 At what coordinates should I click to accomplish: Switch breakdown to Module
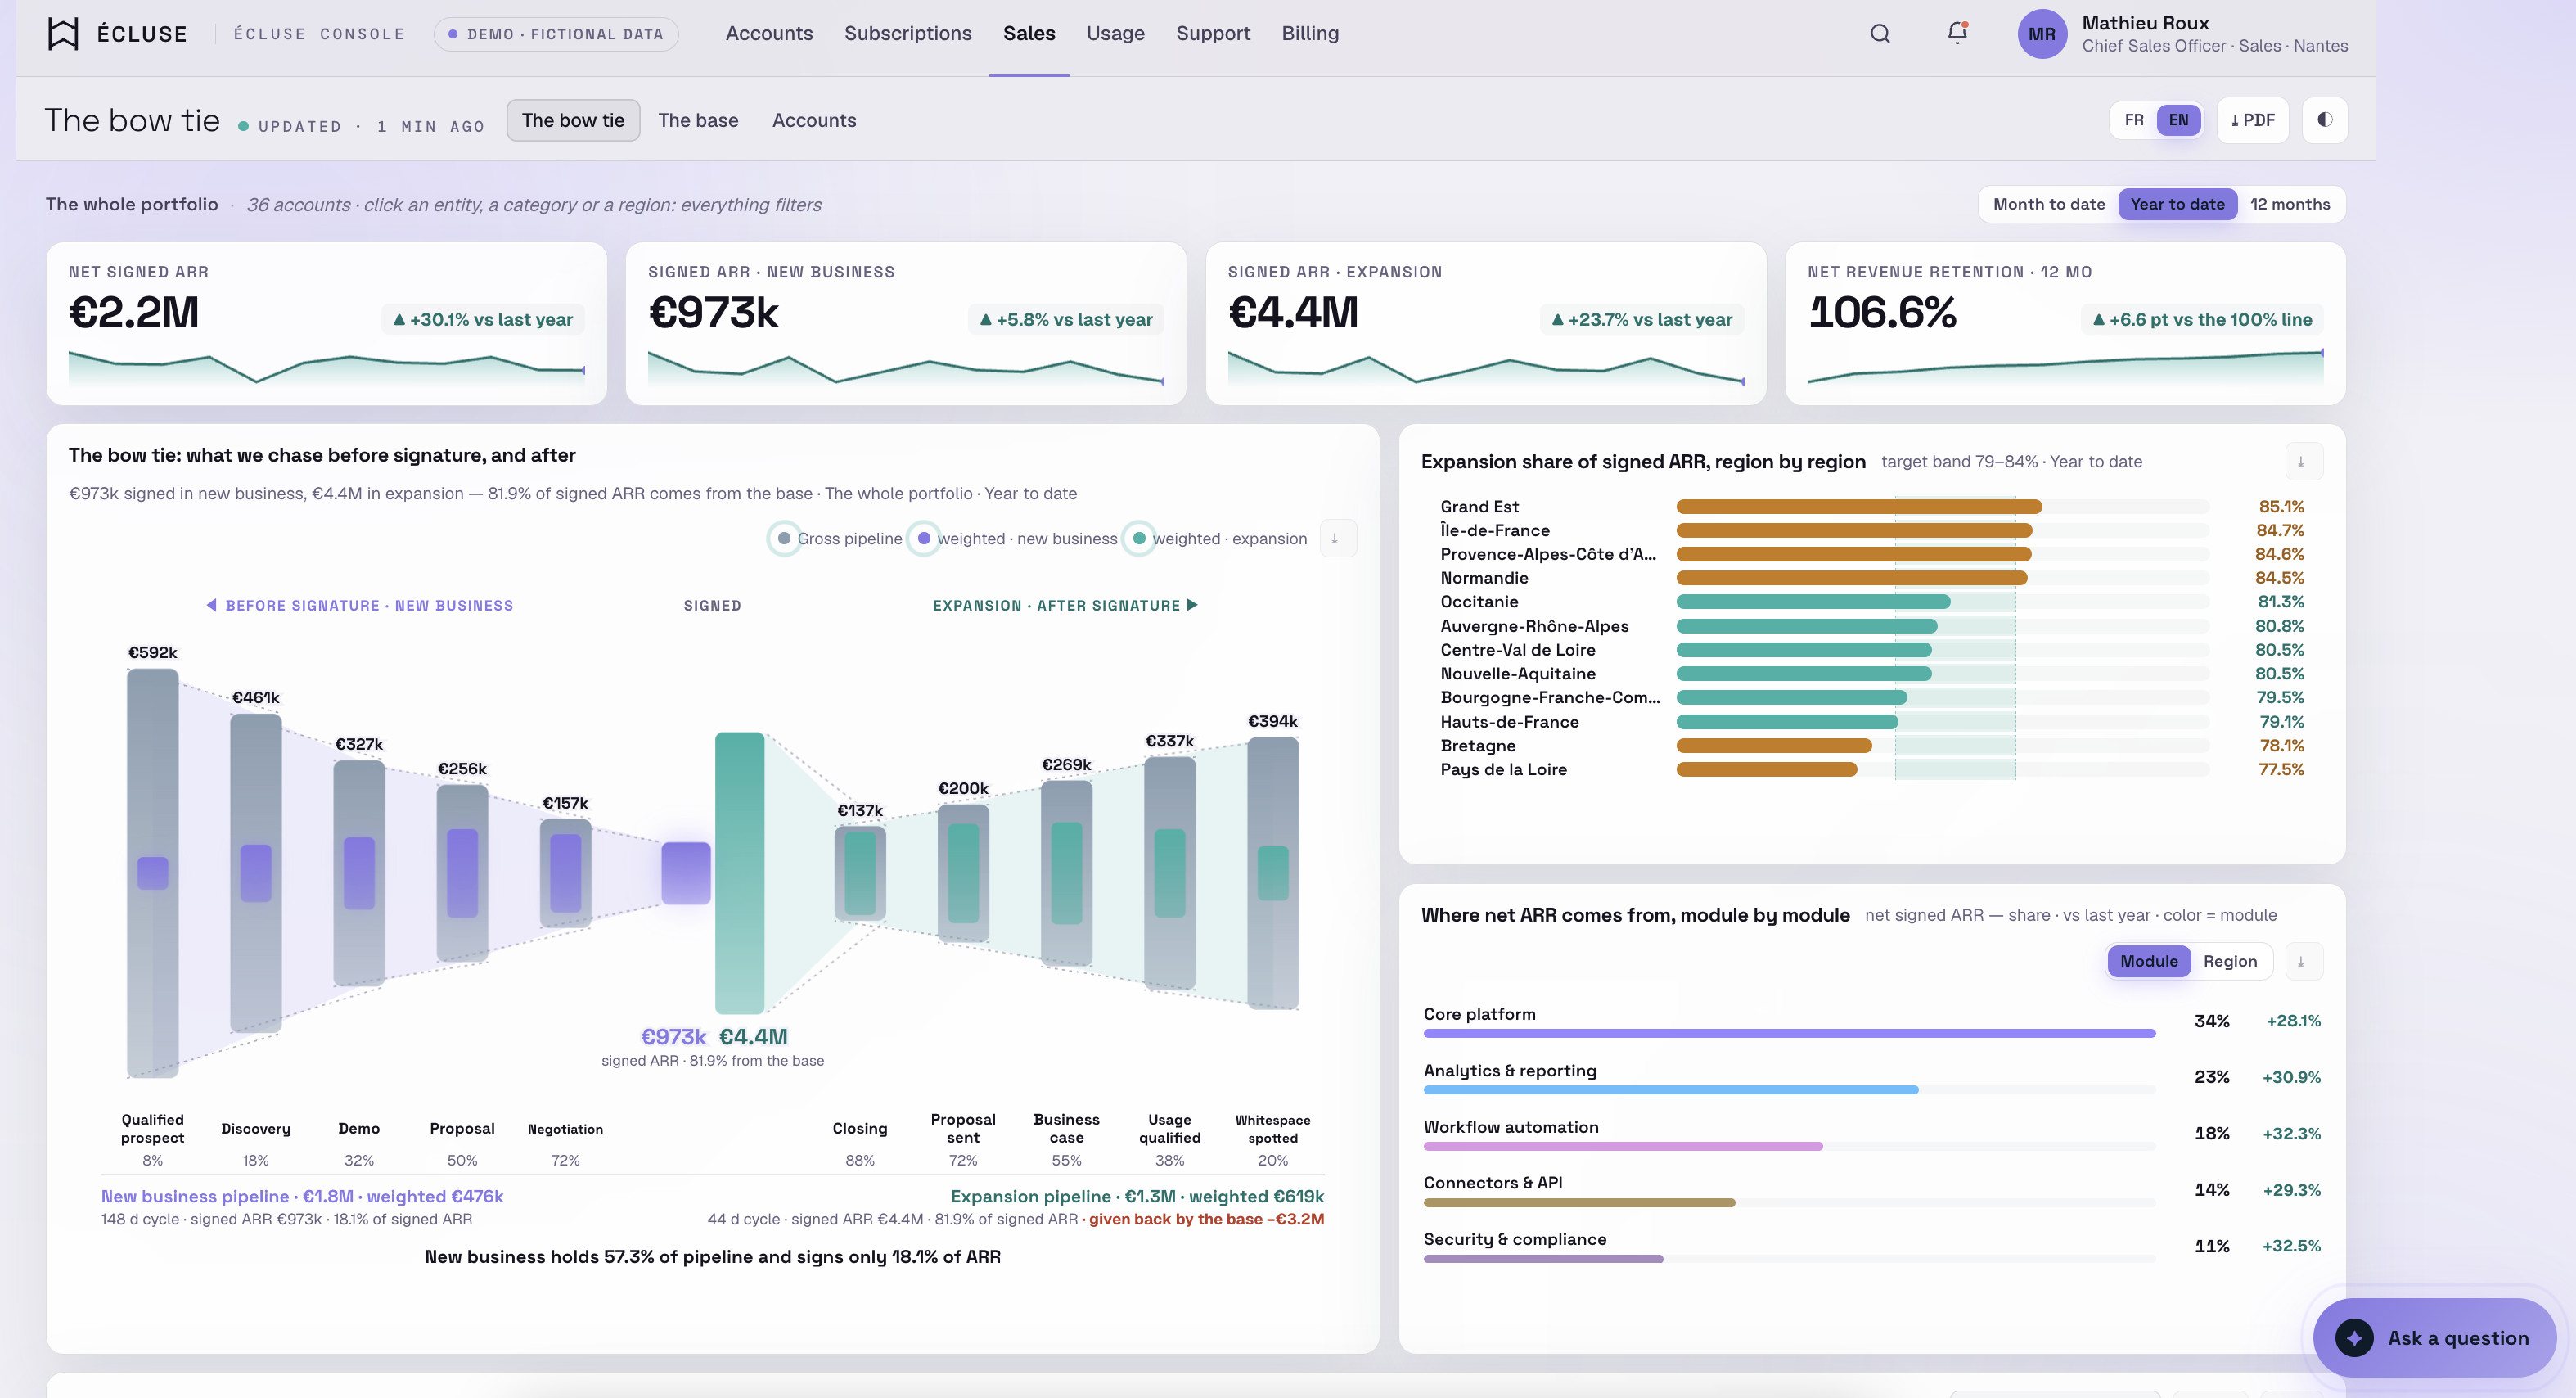tap(2148, 962)
